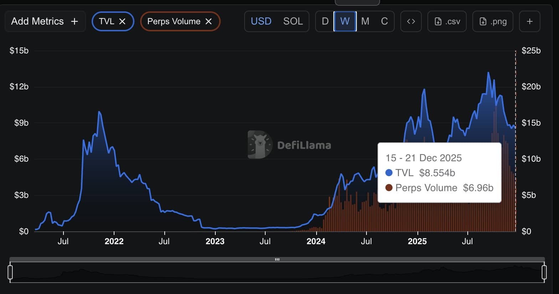Remove the TVL metric with its X
Screen dimensions: 559x294
click(122, 21)
